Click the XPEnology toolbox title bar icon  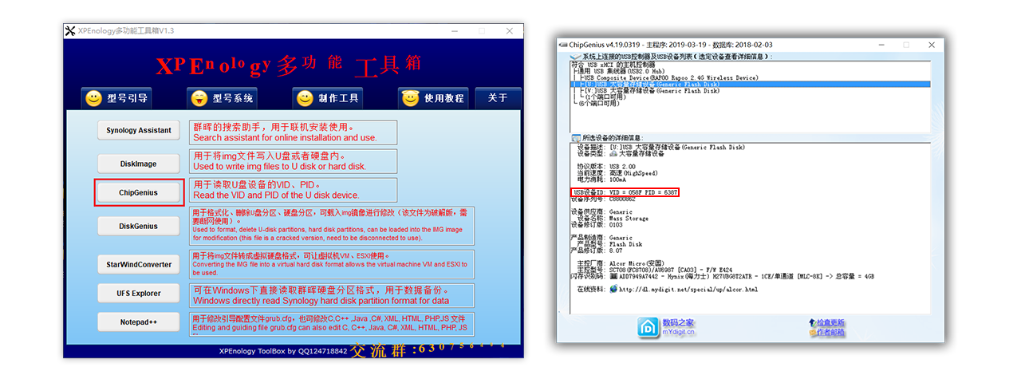pyautogui.click(x=70, y=31)
